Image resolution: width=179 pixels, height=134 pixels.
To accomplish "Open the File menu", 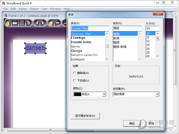I will (x=5, y=9).
